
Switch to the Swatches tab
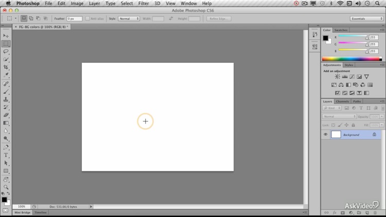pyautogui.click(x=341, y=30)
